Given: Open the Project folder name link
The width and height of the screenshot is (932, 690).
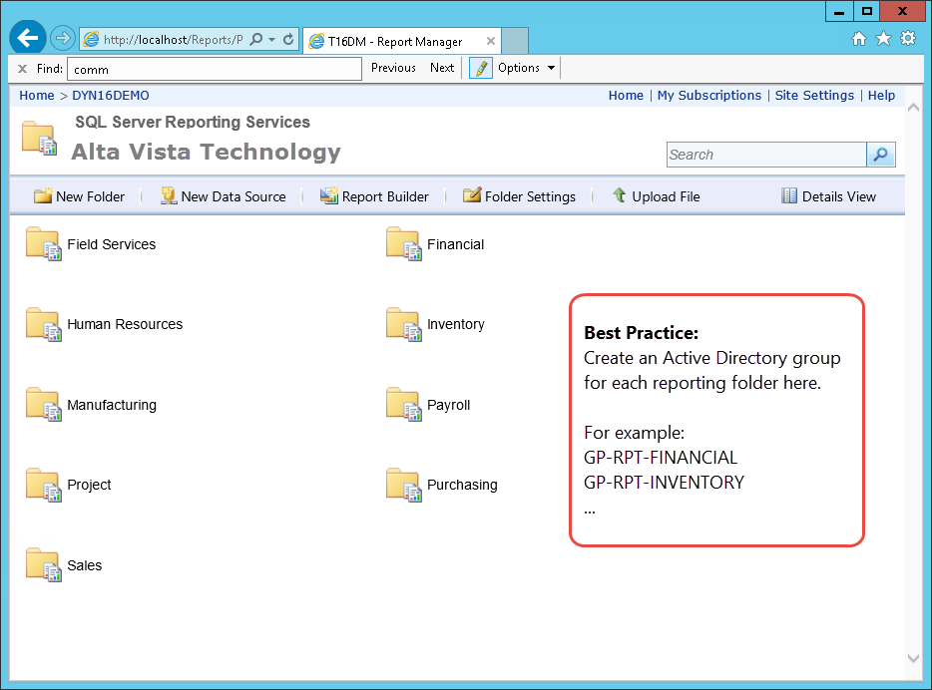Looking at the screenshot, I should (89, 486).
